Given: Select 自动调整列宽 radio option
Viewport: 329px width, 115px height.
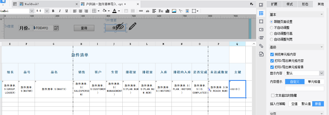Looking at the screenshot, I should [x=271, y=40].
